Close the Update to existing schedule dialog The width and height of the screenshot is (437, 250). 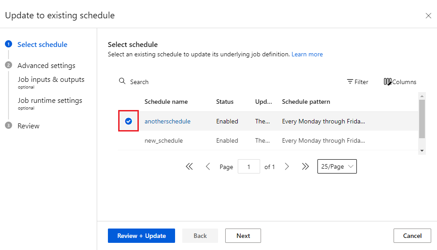[x=428, y=16]
